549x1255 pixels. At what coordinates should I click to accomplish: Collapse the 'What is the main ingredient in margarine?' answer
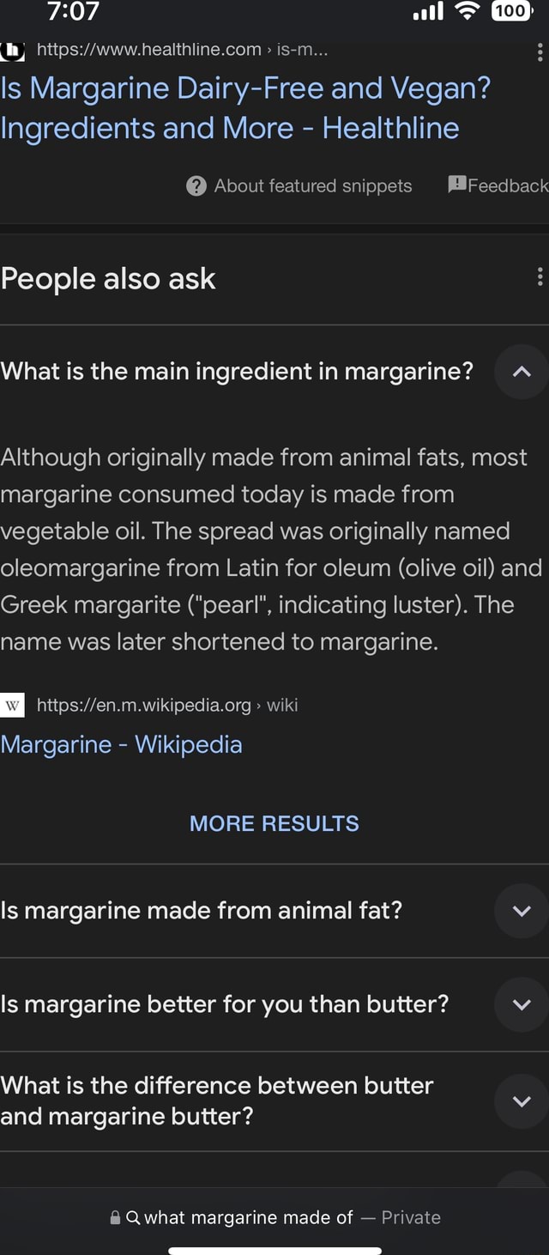coord(520,371)
